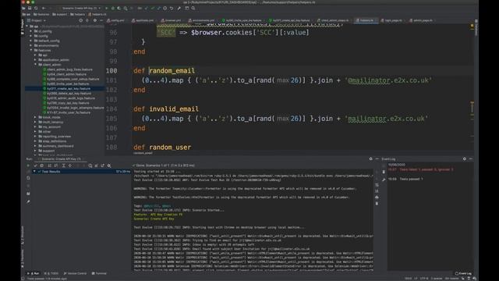Expand the ci_config folder
The image size is (499, 281).
31,31
